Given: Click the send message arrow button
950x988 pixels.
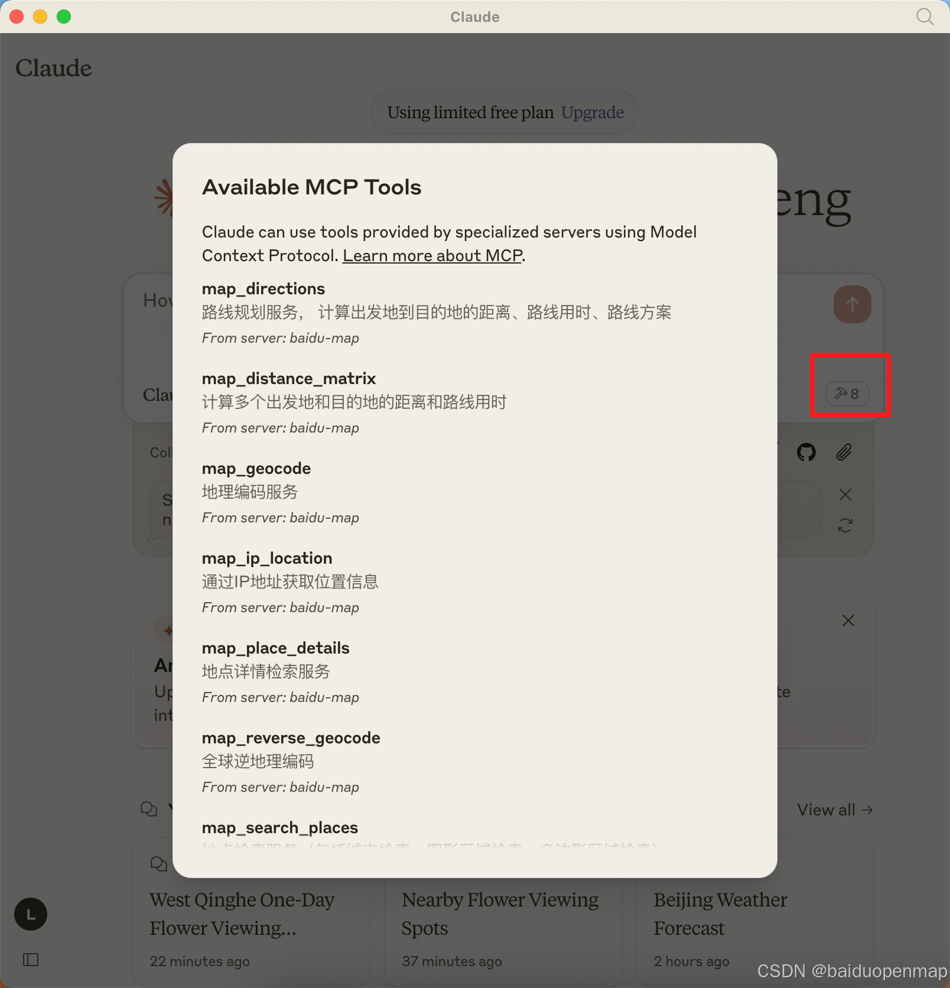Looking at the screenshot, I should point(852,304).
